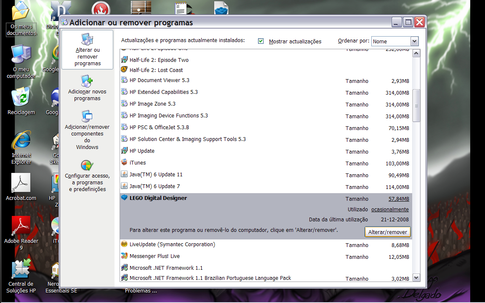Open 'O meu computador' desktop icon

pos(21,54)
